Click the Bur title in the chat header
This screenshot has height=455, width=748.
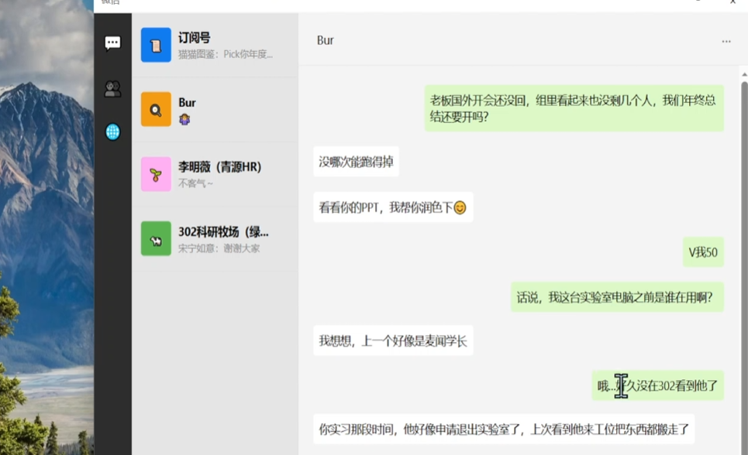tap(325, 40)
